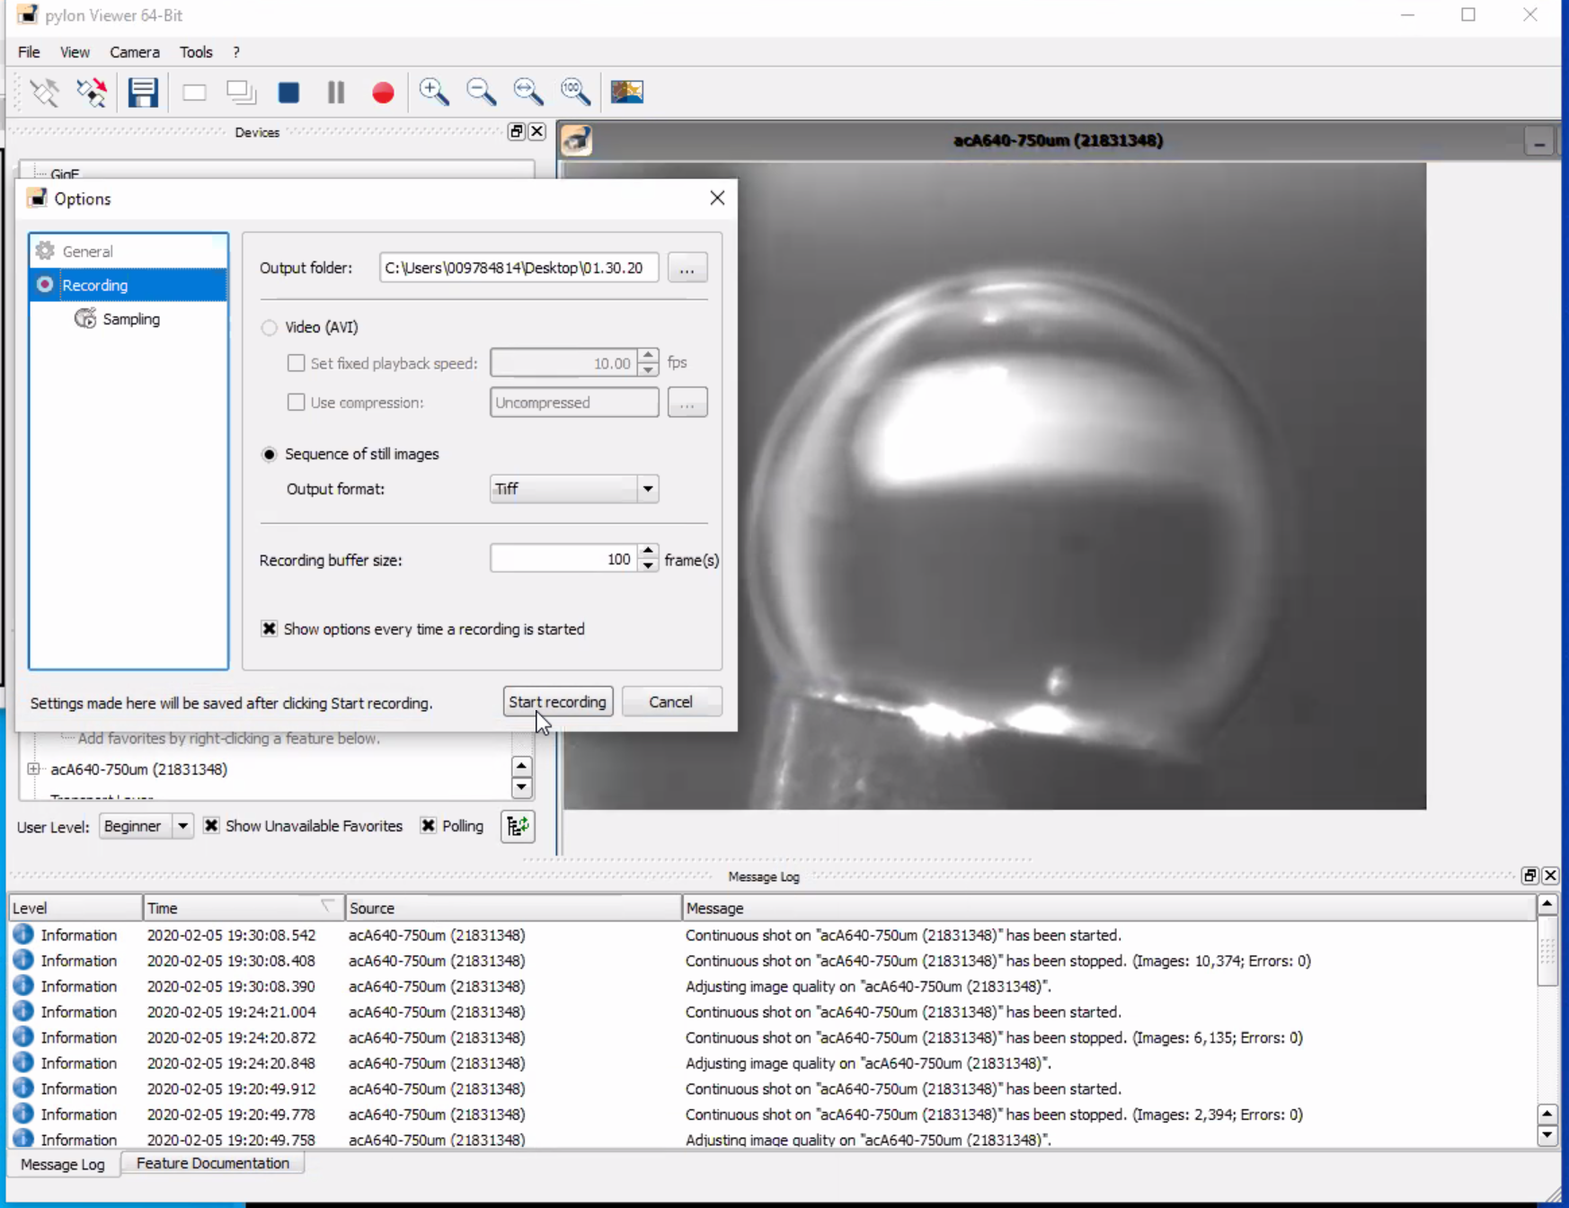
Task: Click the Zoom Out magnifier icon
Action: click(481, 93)
